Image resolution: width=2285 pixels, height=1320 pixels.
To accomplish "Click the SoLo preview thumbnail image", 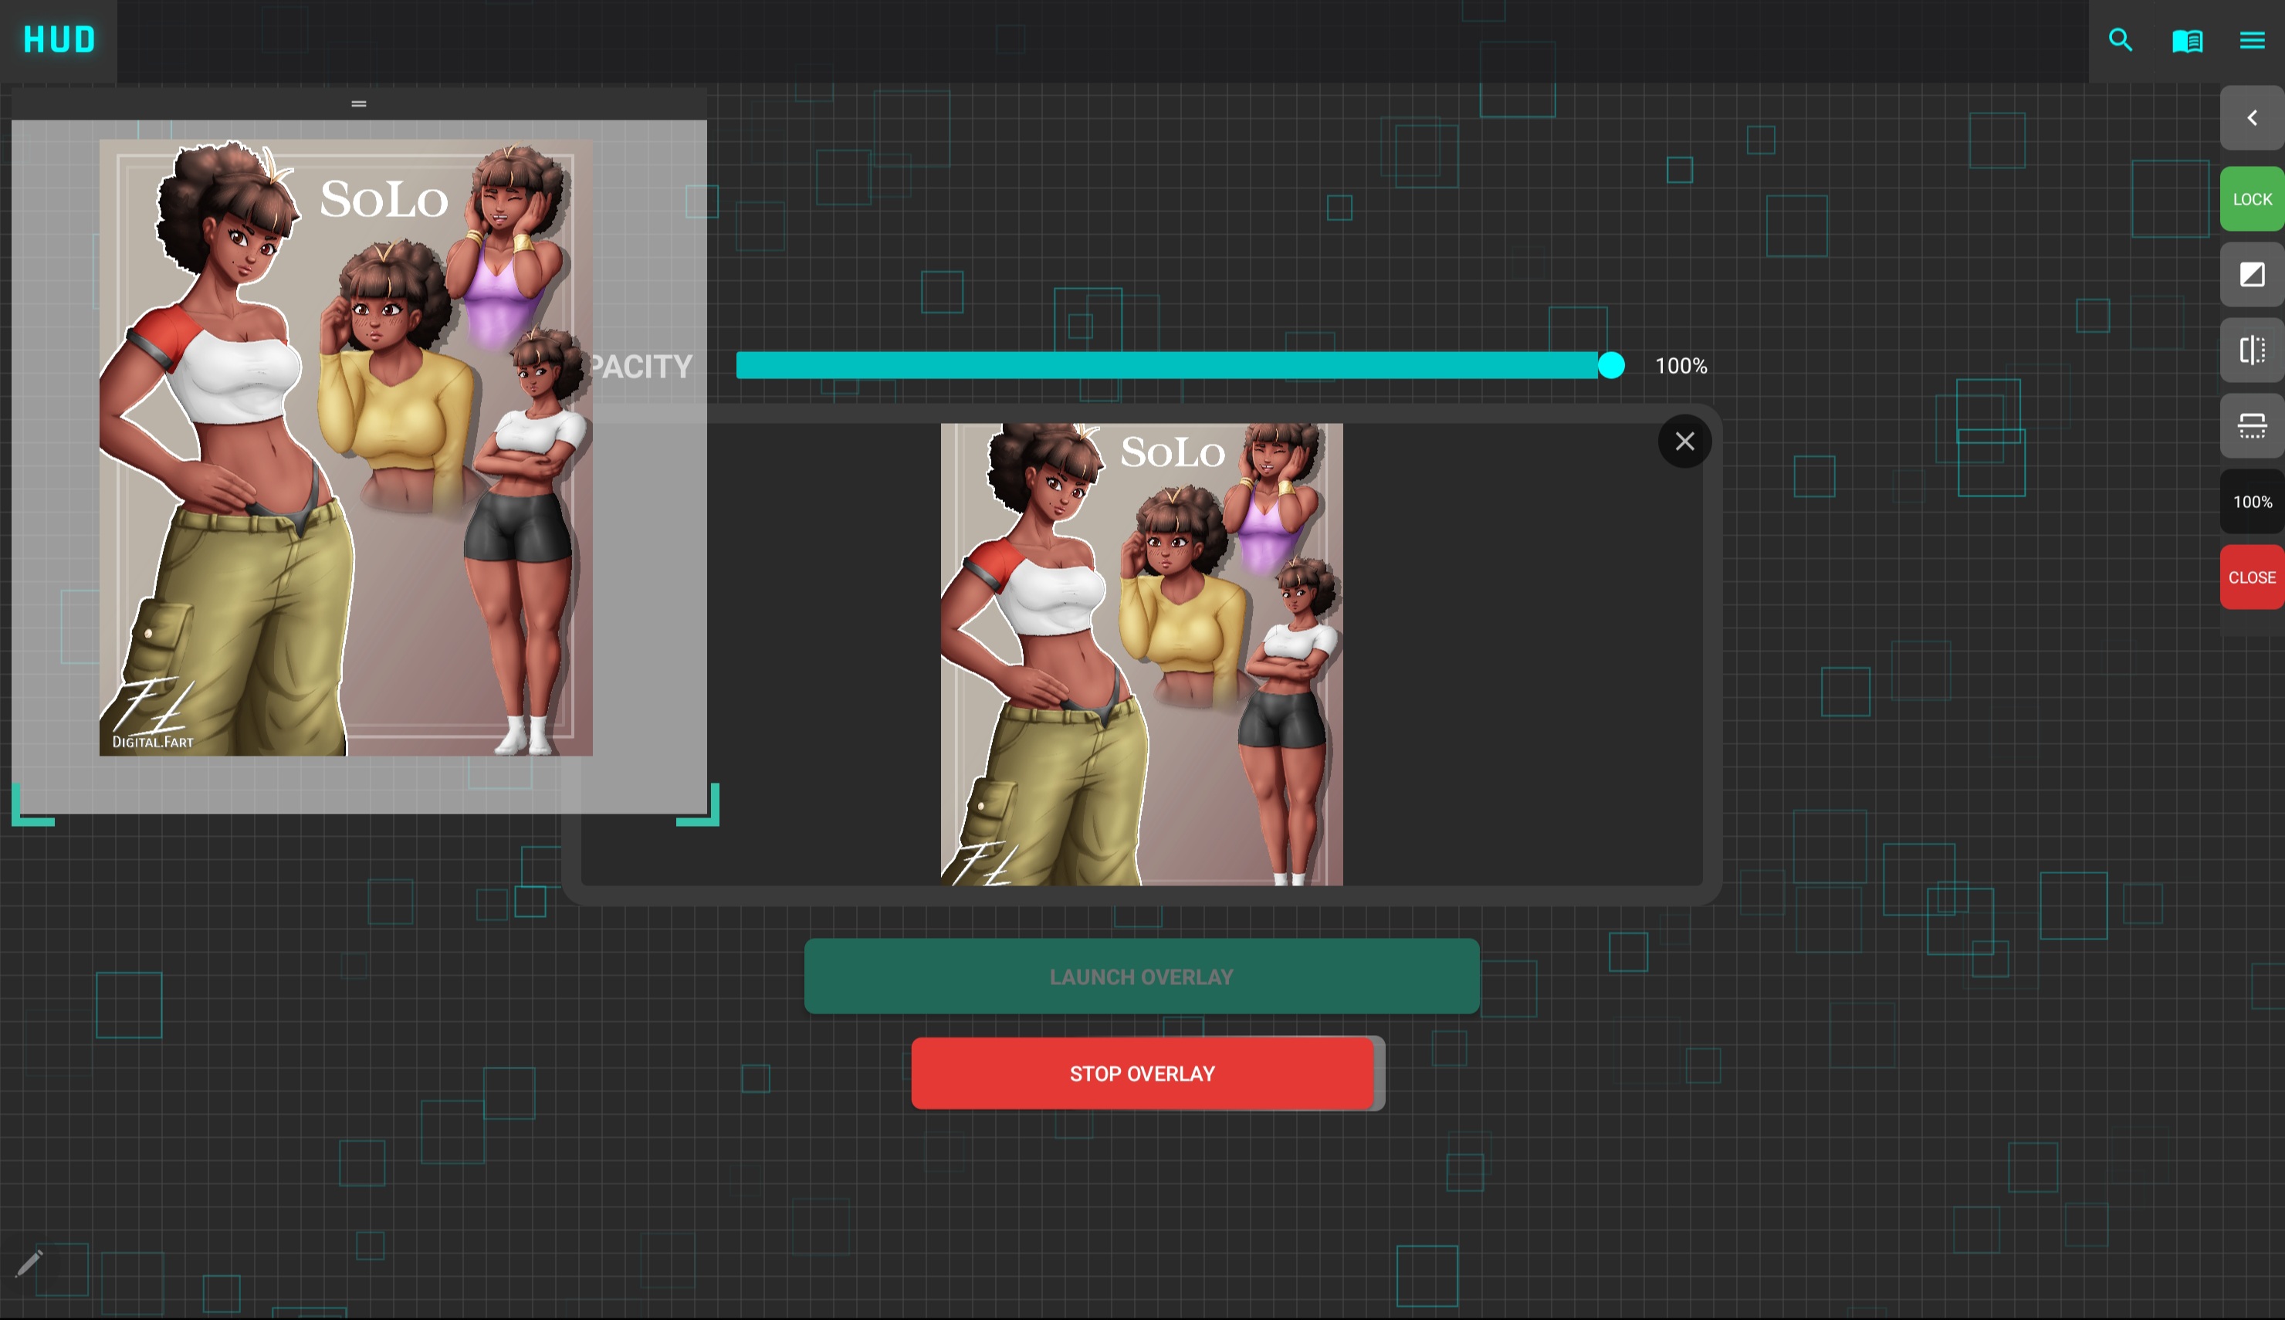I will (1141, 654).
